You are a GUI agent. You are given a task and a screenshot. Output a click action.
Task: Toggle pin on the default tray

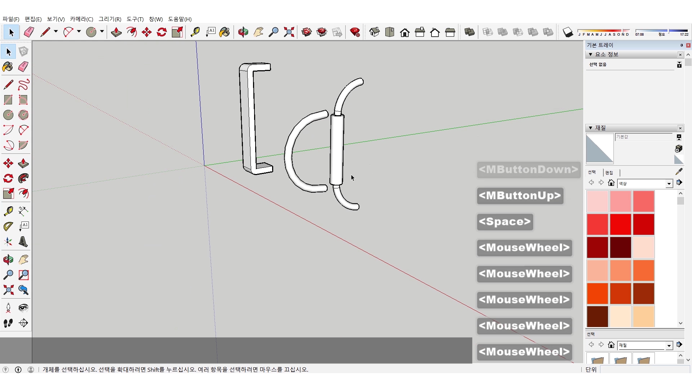[x=681, y=45]
